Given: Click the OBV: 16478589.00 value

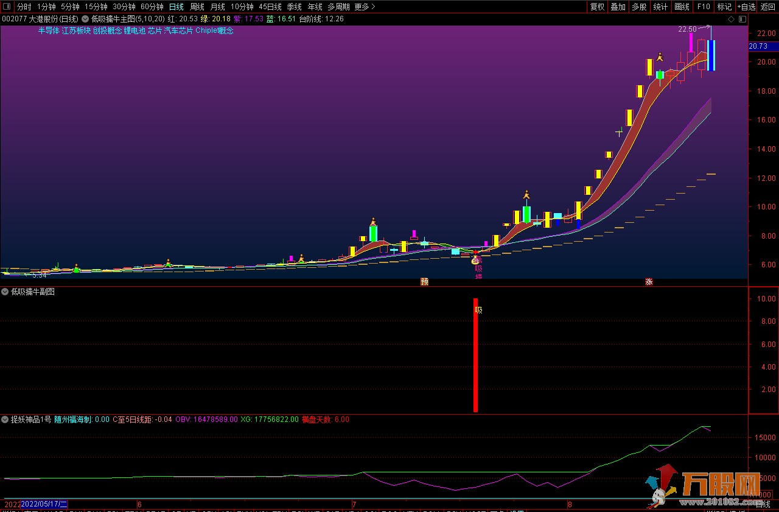Looking at the screenshot, I should (x=206, y=419).
